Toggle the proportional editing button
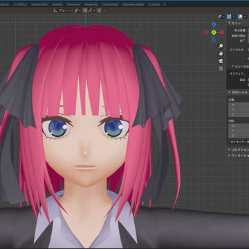 [x=98, y=10]
